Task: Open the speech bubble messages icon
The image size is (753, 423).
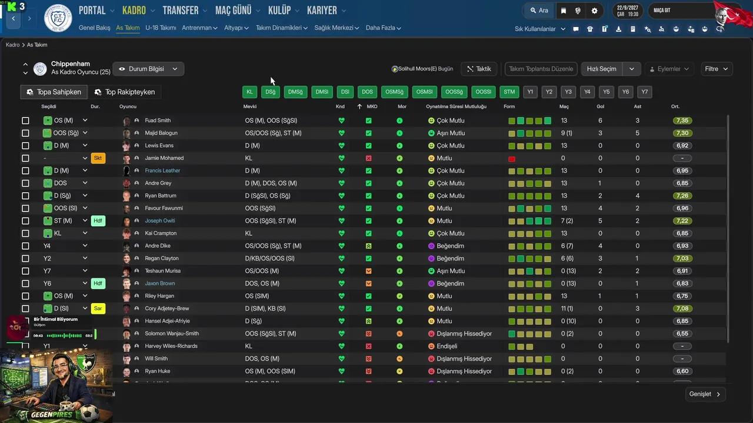Action: pos(576,29)
